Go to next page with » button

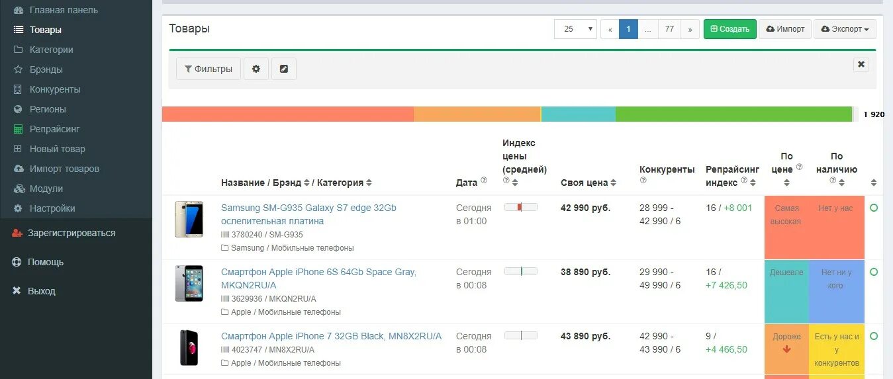click(x=690, y=29)
